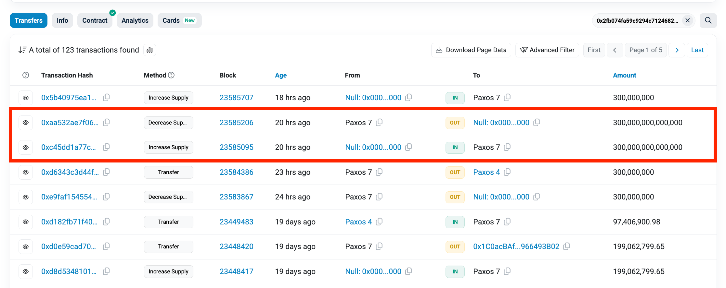Show preview for transaction 0xd6343c3d44f

26,172
